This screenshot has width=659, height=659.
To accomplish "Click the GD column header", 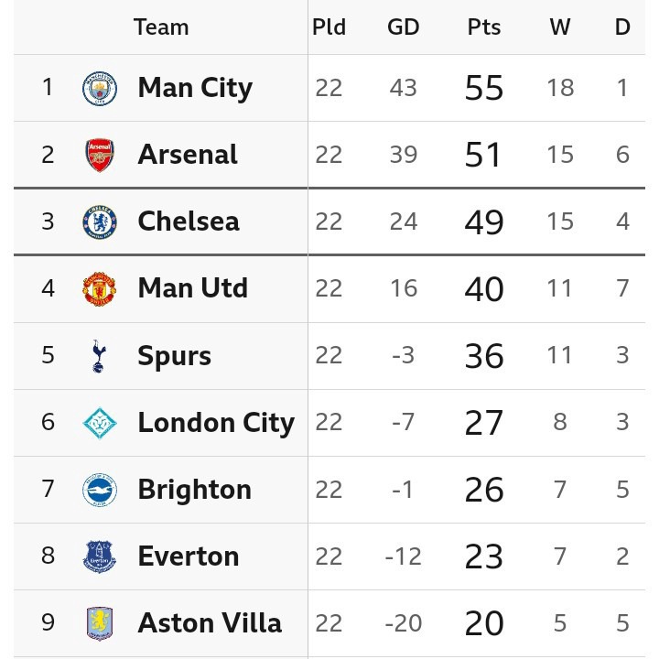I will coord(403,27).
